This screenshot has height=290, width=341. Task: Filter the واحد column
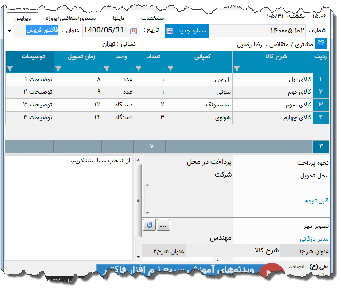click(x=107, y=69)
